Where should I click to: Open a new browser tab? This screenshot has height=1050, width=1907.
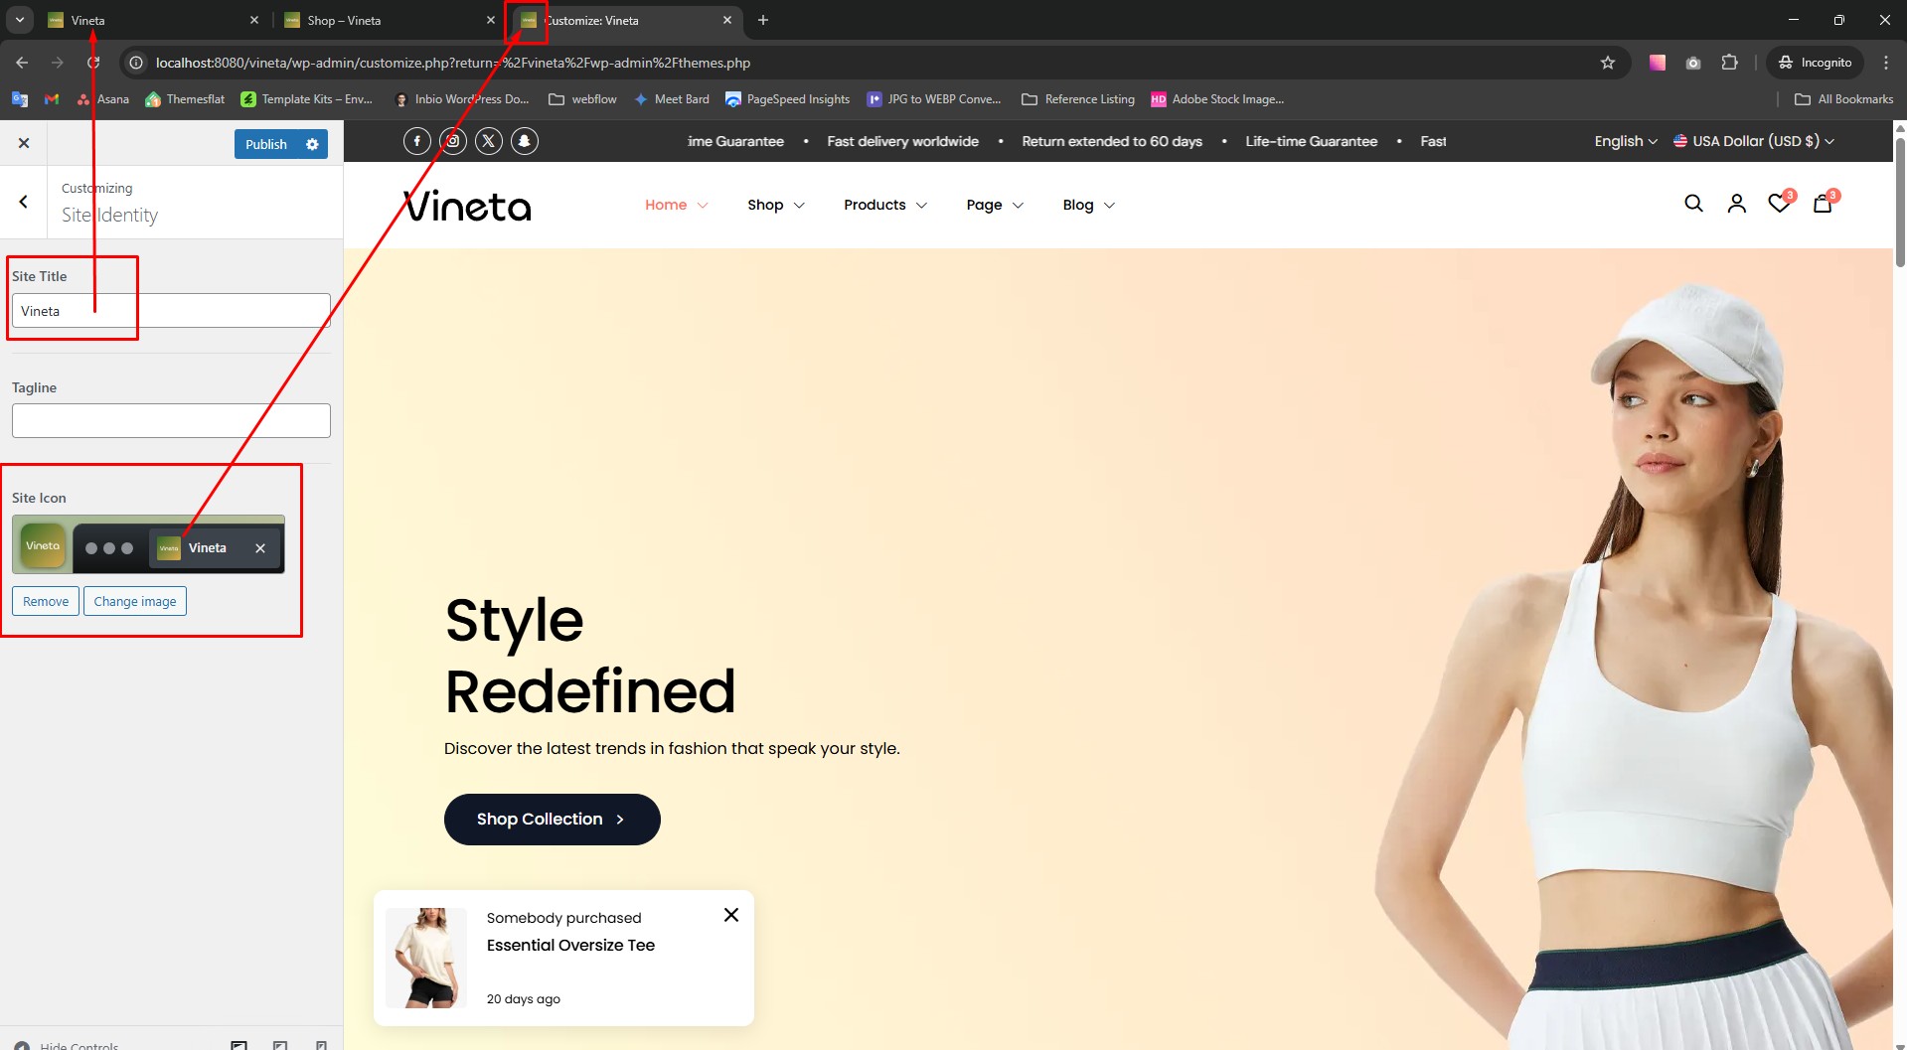point(763,20)
